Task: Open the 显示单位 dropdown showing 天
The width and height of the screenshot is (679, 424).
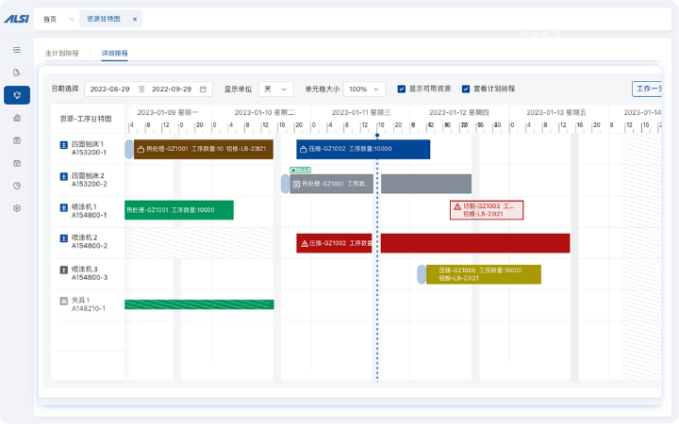Action: 275,90
